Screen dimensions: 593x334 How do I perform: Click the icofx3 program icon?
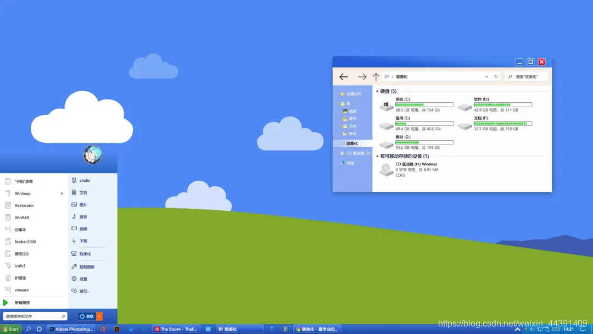[x=8, y=266]
